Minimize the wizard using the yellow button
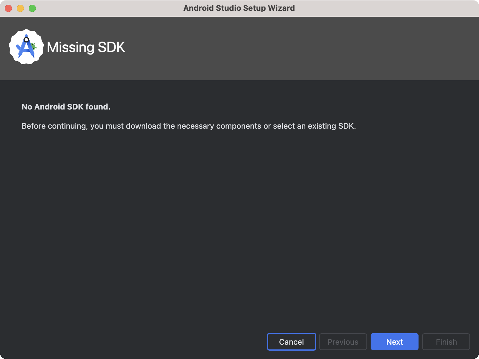479x359 pixels. (x=20, y=8)
